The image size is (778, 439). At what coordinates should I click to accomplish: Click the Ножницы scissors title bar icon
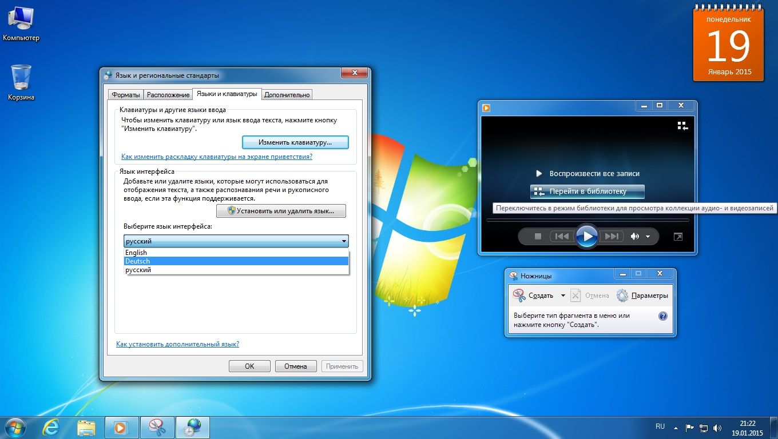click(x=513, y=276)
